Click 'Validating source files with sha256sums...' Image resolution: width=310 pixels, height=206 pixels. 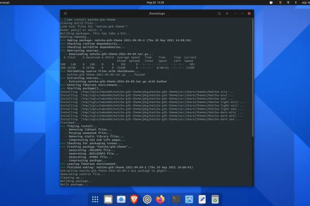[x=100, y=71]
